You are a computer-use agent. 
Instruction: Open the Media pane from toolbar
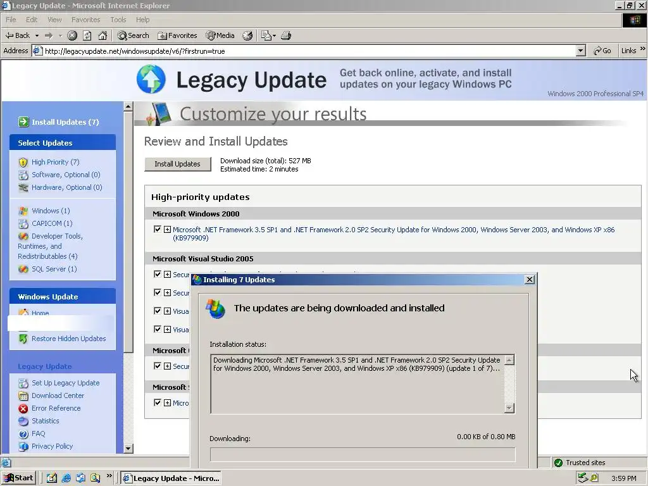[x=220, y=35]
